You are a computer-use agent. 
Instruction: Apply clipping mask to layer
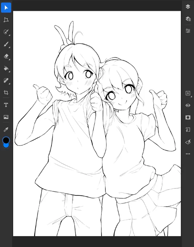tap(188, 130)
